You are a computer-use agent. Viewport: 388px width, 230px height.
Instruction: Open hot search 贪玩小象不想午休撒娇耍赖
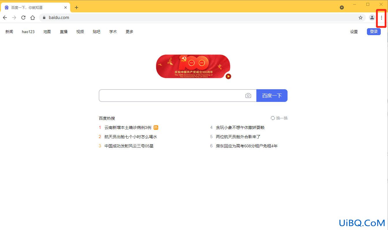tap(240, 128)
